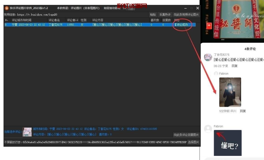Image resolution: width=264 pixels, height=160 pixels.
Task: Click 向此条评论回复图片 button
Action: 186,135
